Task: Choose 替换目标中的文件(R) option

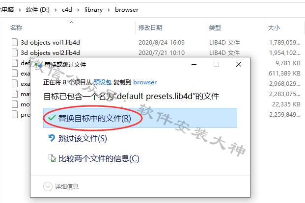Action: coord(140,118)
